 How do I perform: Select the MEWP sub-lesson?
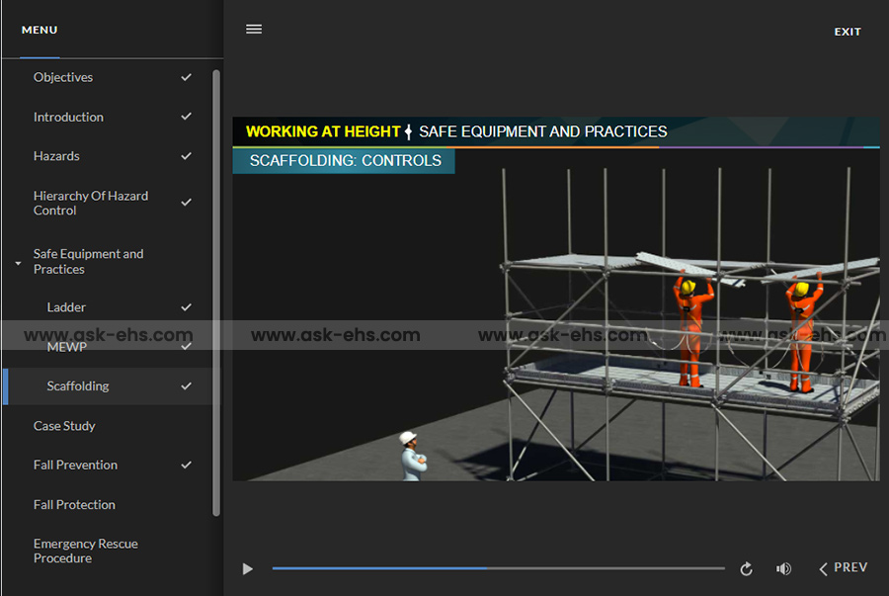point(66,347)
